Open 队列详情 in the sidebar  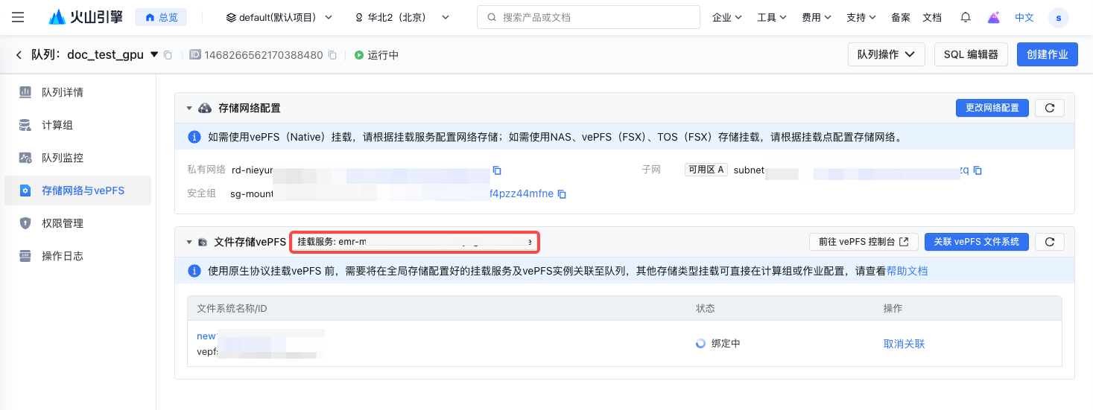tap(77, 92)
